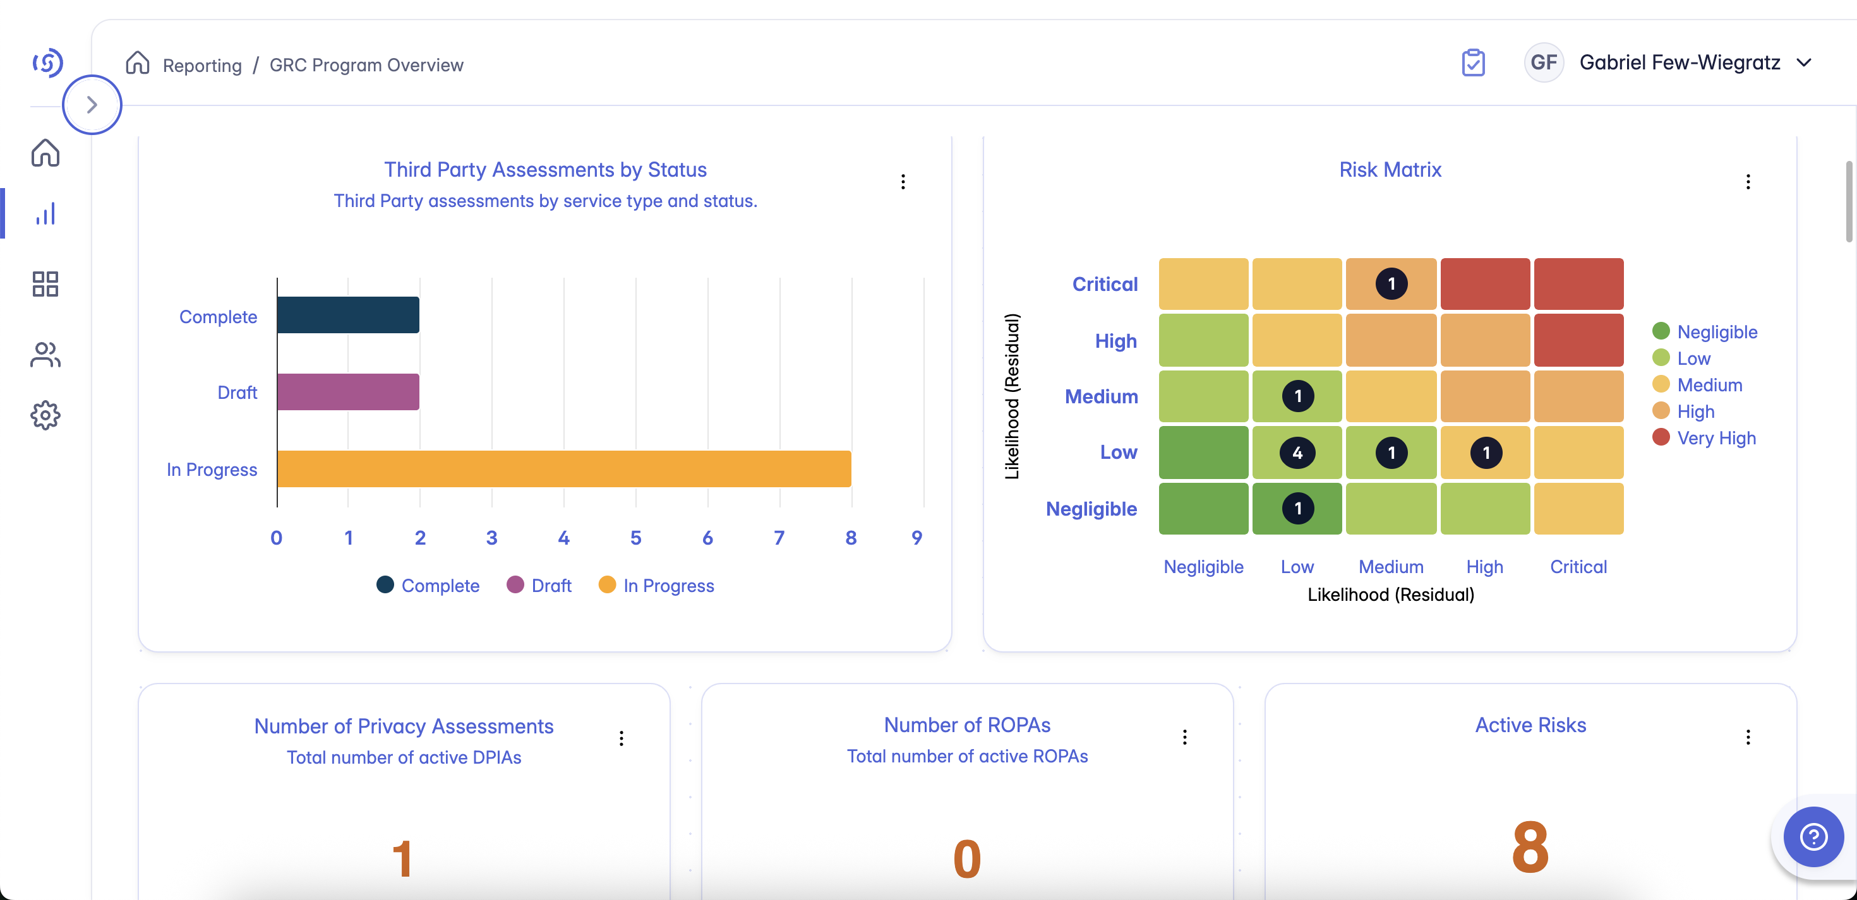Toggle the Complete series in chart legend

click(428, 585)
